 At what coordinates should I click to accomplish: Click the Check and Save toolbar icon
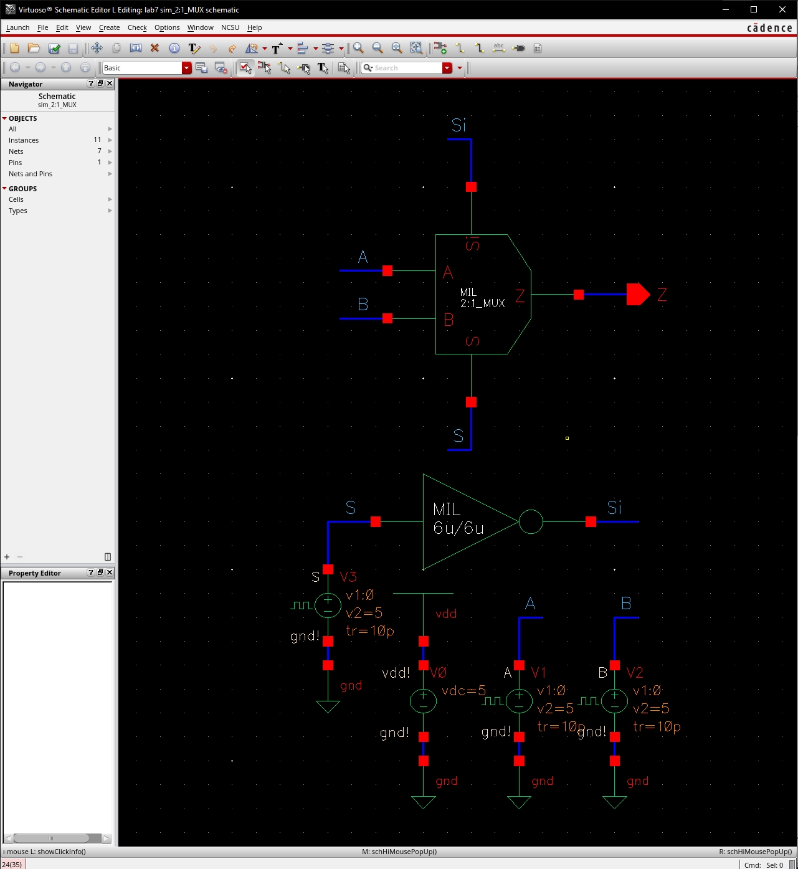point(54,48)
